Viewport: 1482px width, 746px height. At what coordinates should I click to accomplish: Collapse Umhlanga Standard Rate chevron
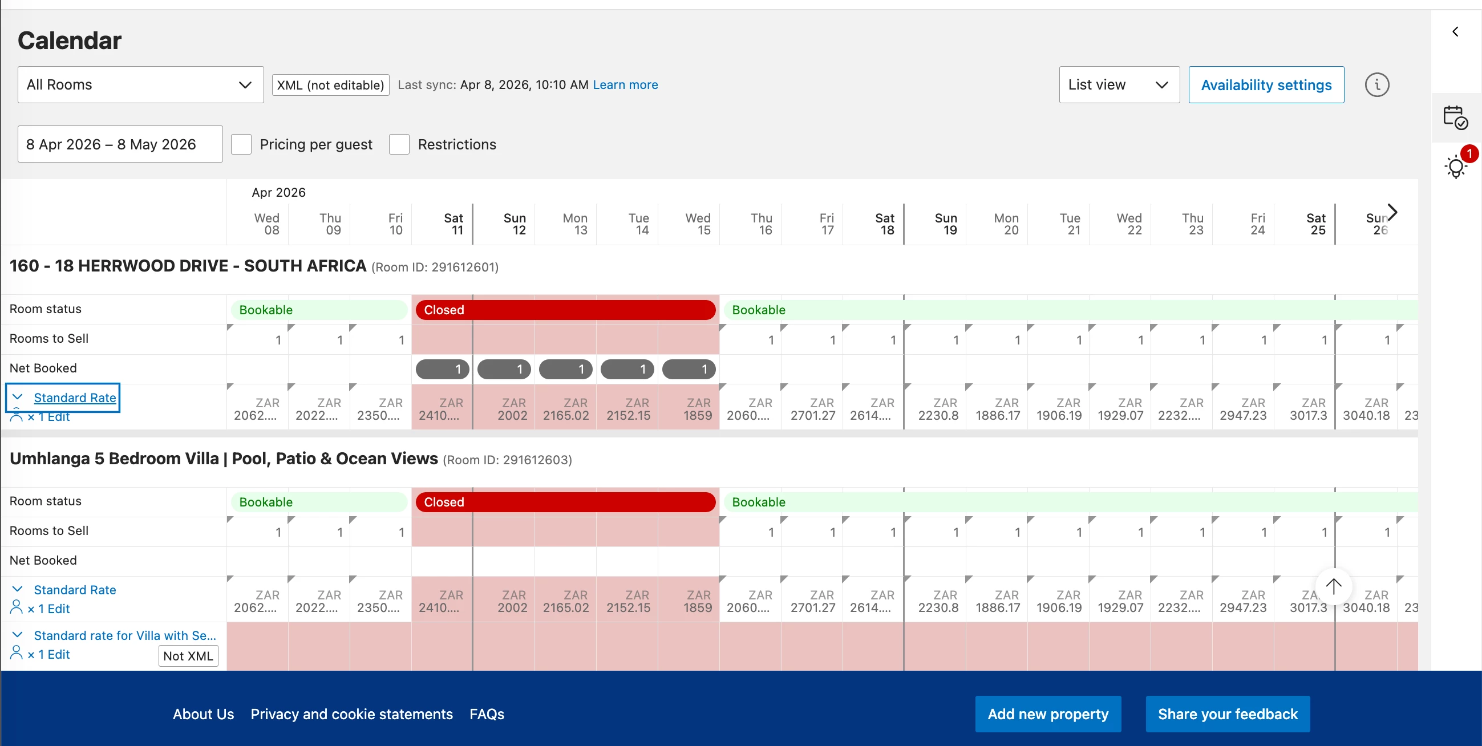pyautogui.click(x=17, y=590)
